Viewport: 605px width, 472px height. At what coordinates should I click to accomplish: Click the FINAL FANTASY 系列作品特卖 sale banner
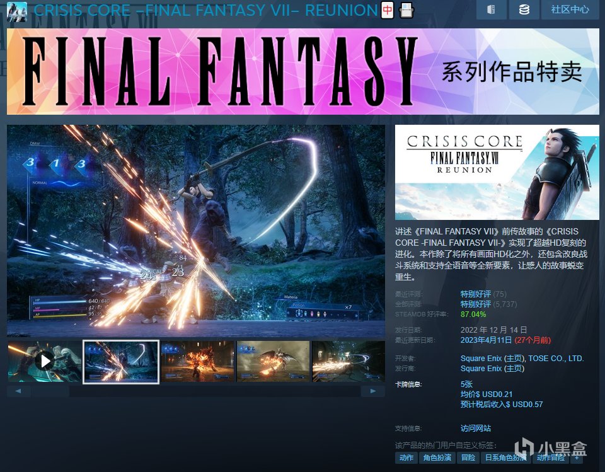303,71
